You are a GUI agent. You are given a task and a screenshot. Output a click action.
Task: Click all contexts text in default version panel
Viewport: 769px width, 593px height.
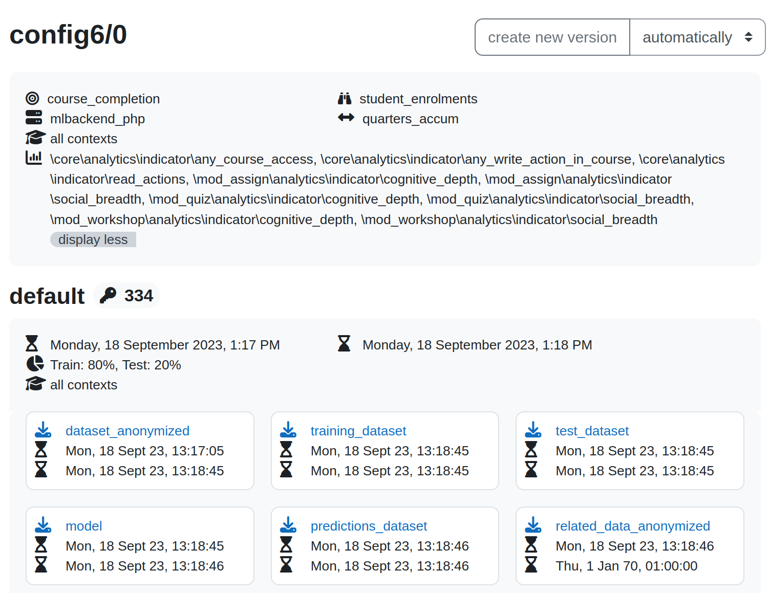83,385
